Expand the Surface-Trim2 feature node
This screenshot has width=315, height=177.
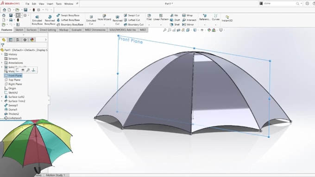click(2, 101)
